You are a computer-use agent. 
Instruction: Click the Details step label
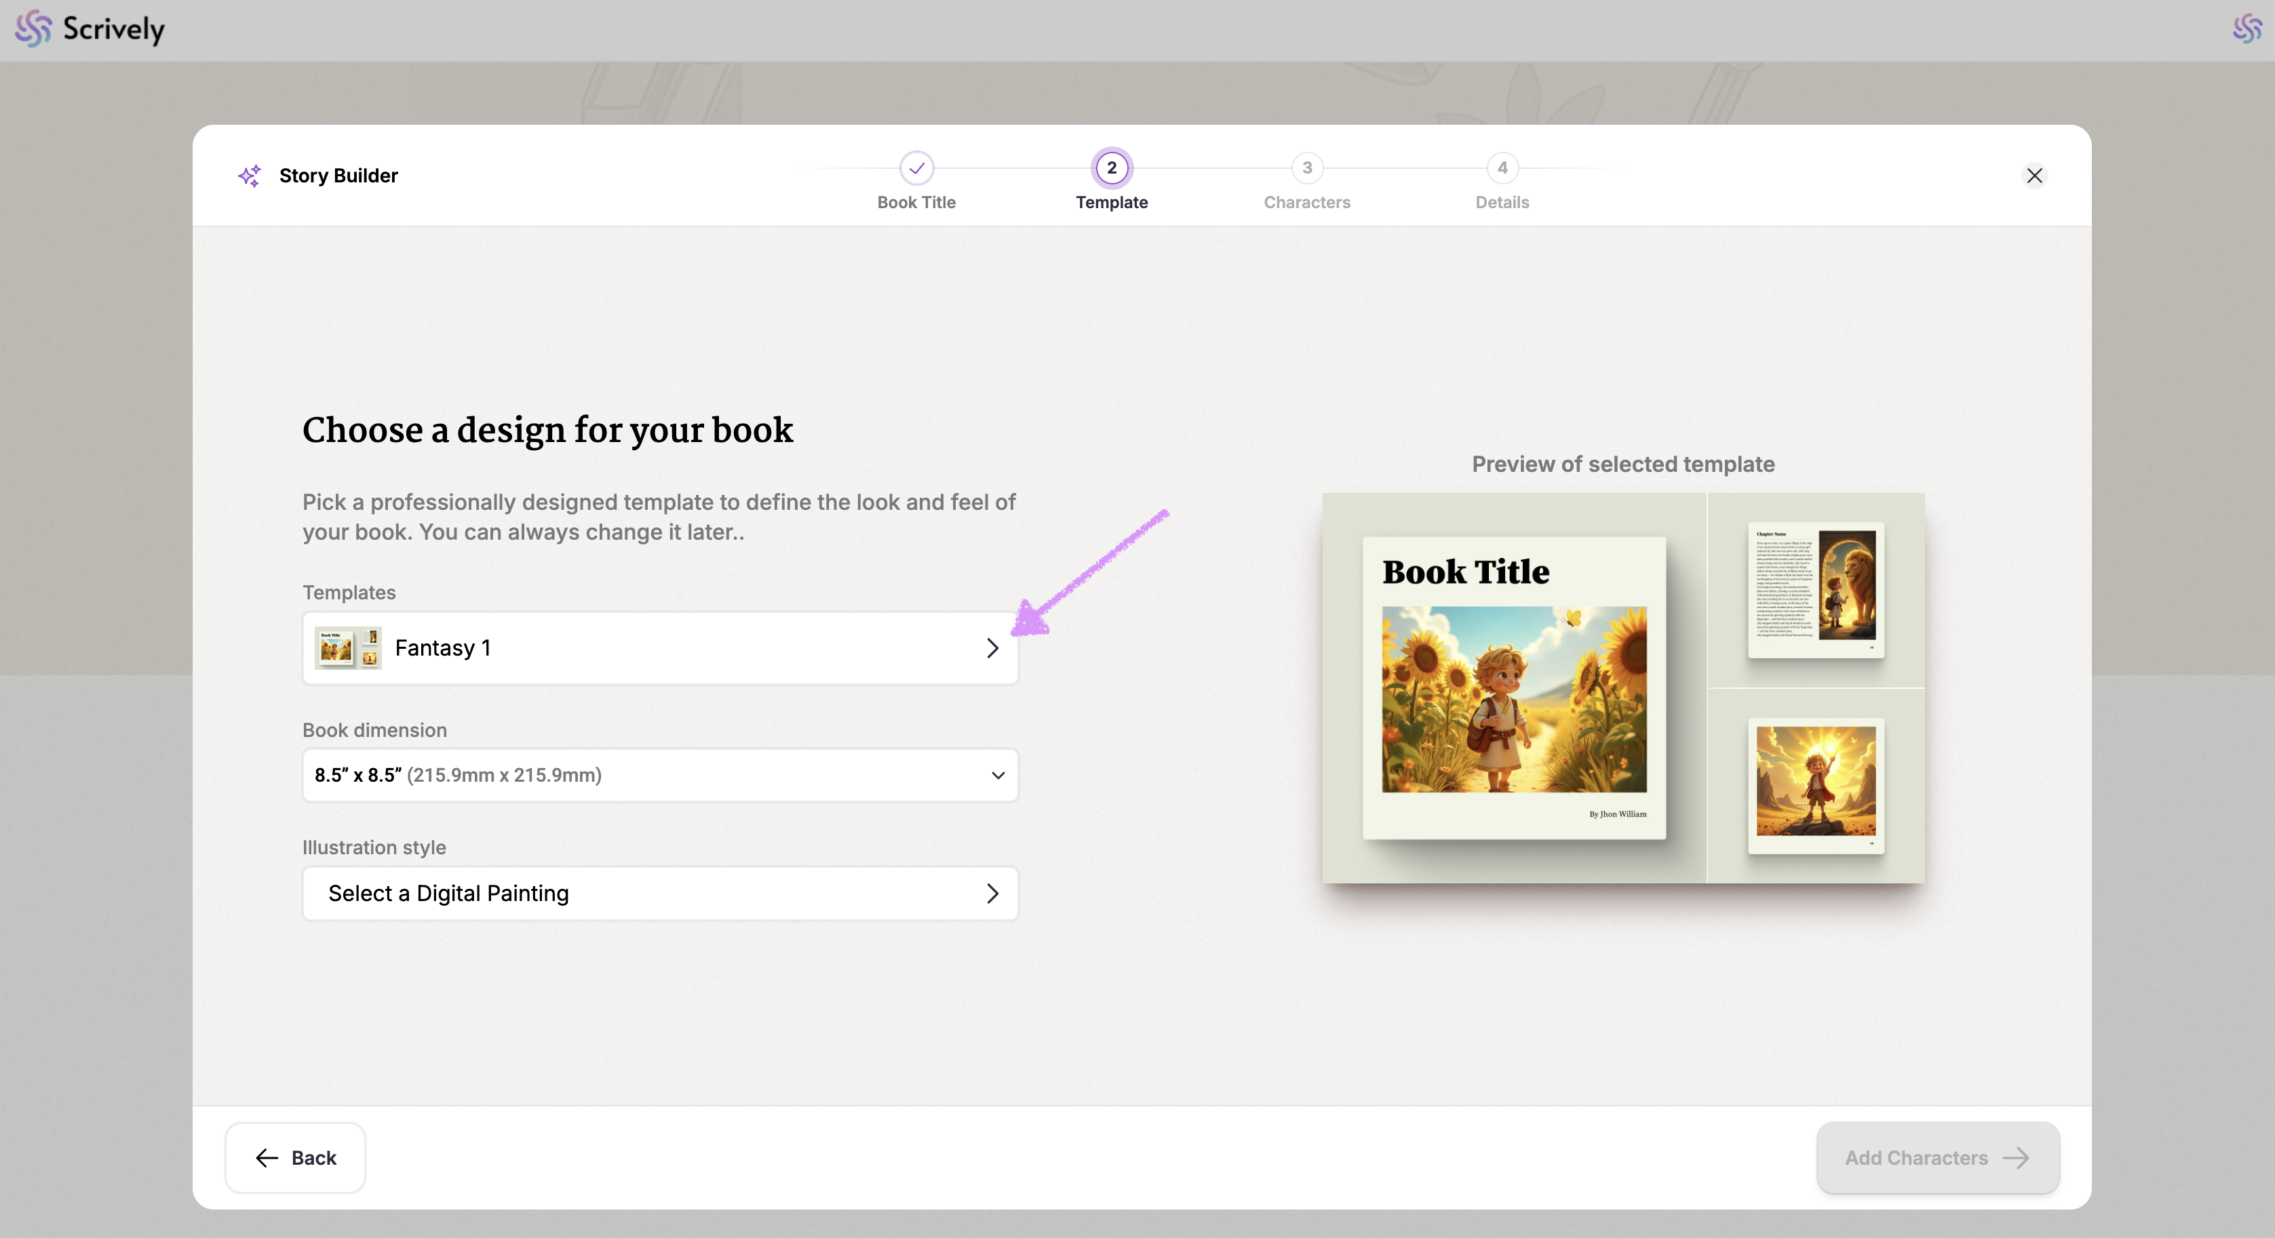1501,202
